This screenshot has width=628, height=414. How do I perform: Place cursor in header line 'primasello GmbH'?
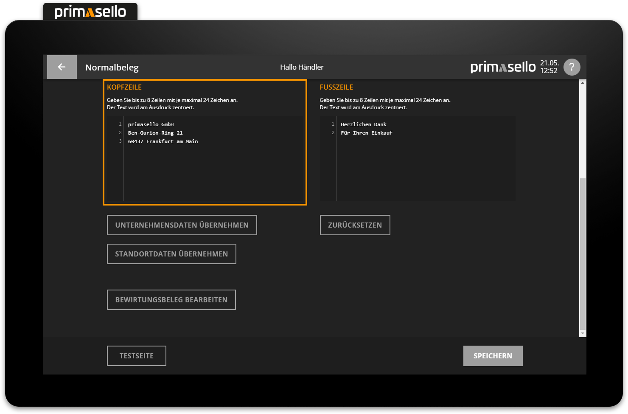click(x=151, y=124)
